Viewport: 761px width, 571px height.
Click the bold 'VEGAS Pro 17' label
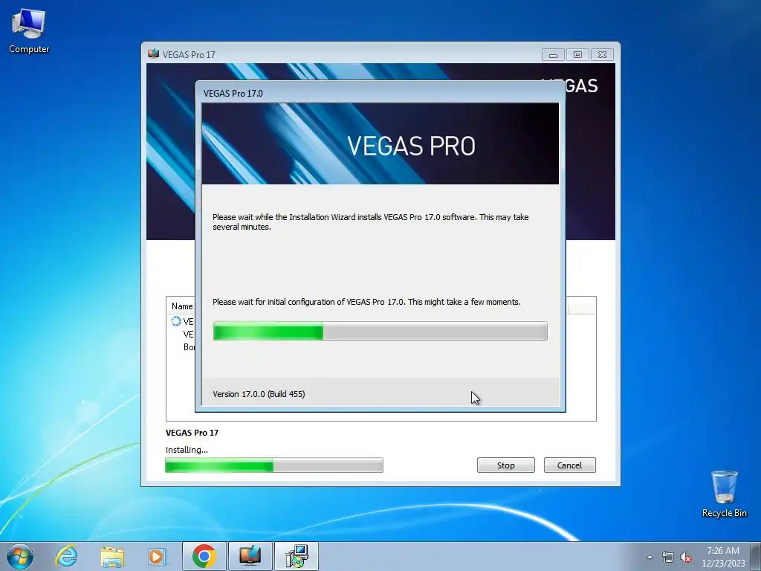tap(192, 433)
